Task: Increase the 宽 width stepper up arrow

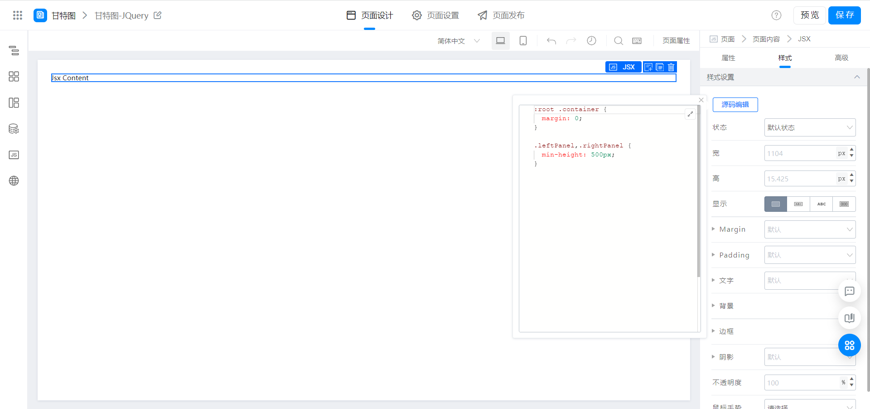Action: (x=852, y=150)
